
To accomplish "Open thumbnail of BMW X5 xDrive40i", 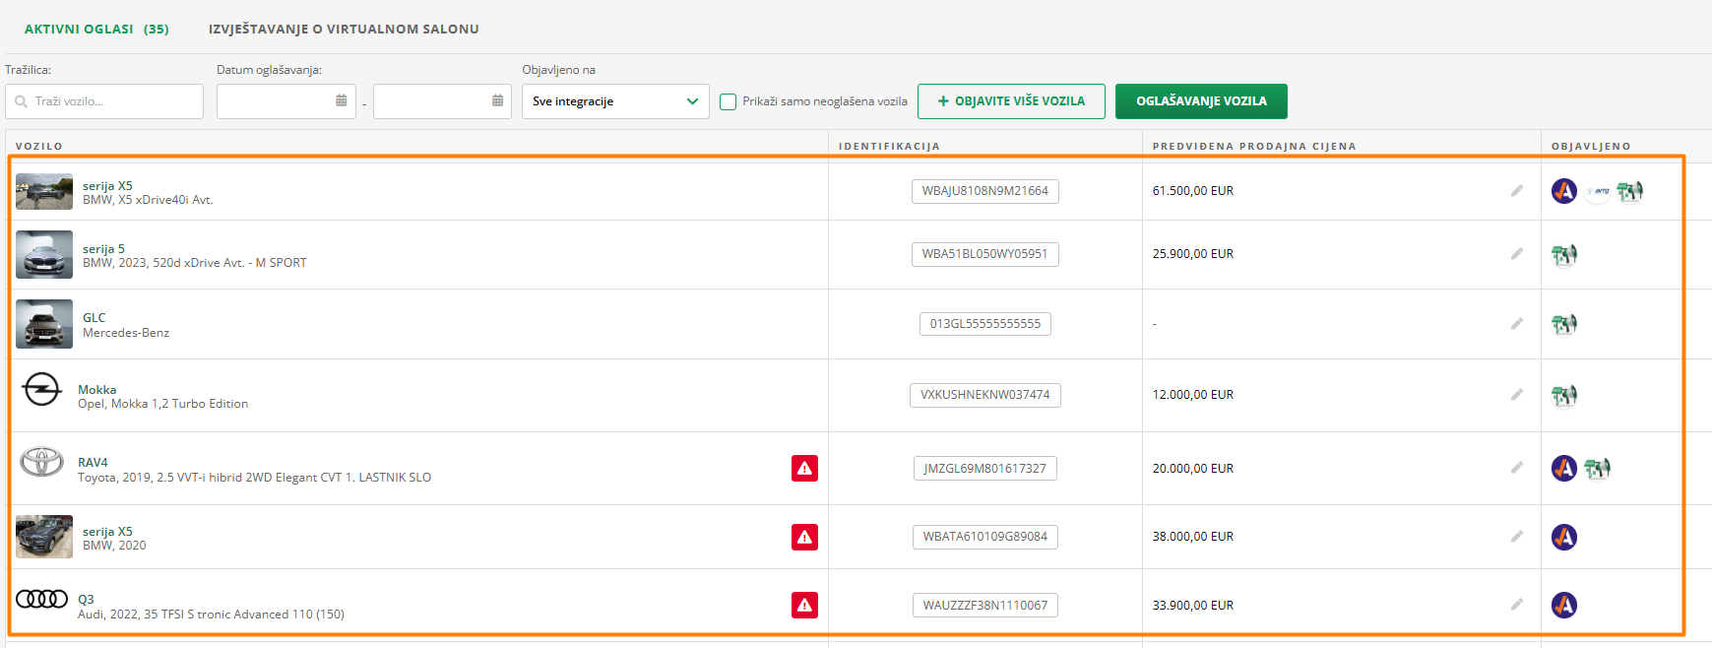I will click(x=44, y=192).
